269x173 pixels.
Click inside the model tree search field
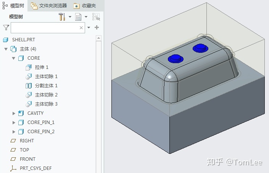pos(45,28)
